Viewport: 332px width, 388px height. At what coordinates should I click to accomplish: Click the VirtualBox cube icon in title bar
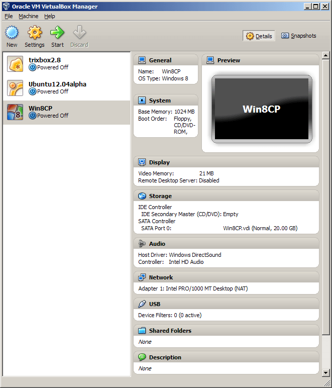click(7, 6)
